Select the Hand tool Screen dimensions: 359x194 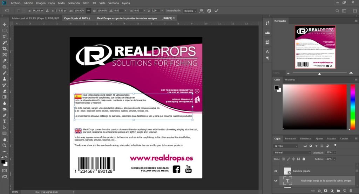(x=4, y=139)
